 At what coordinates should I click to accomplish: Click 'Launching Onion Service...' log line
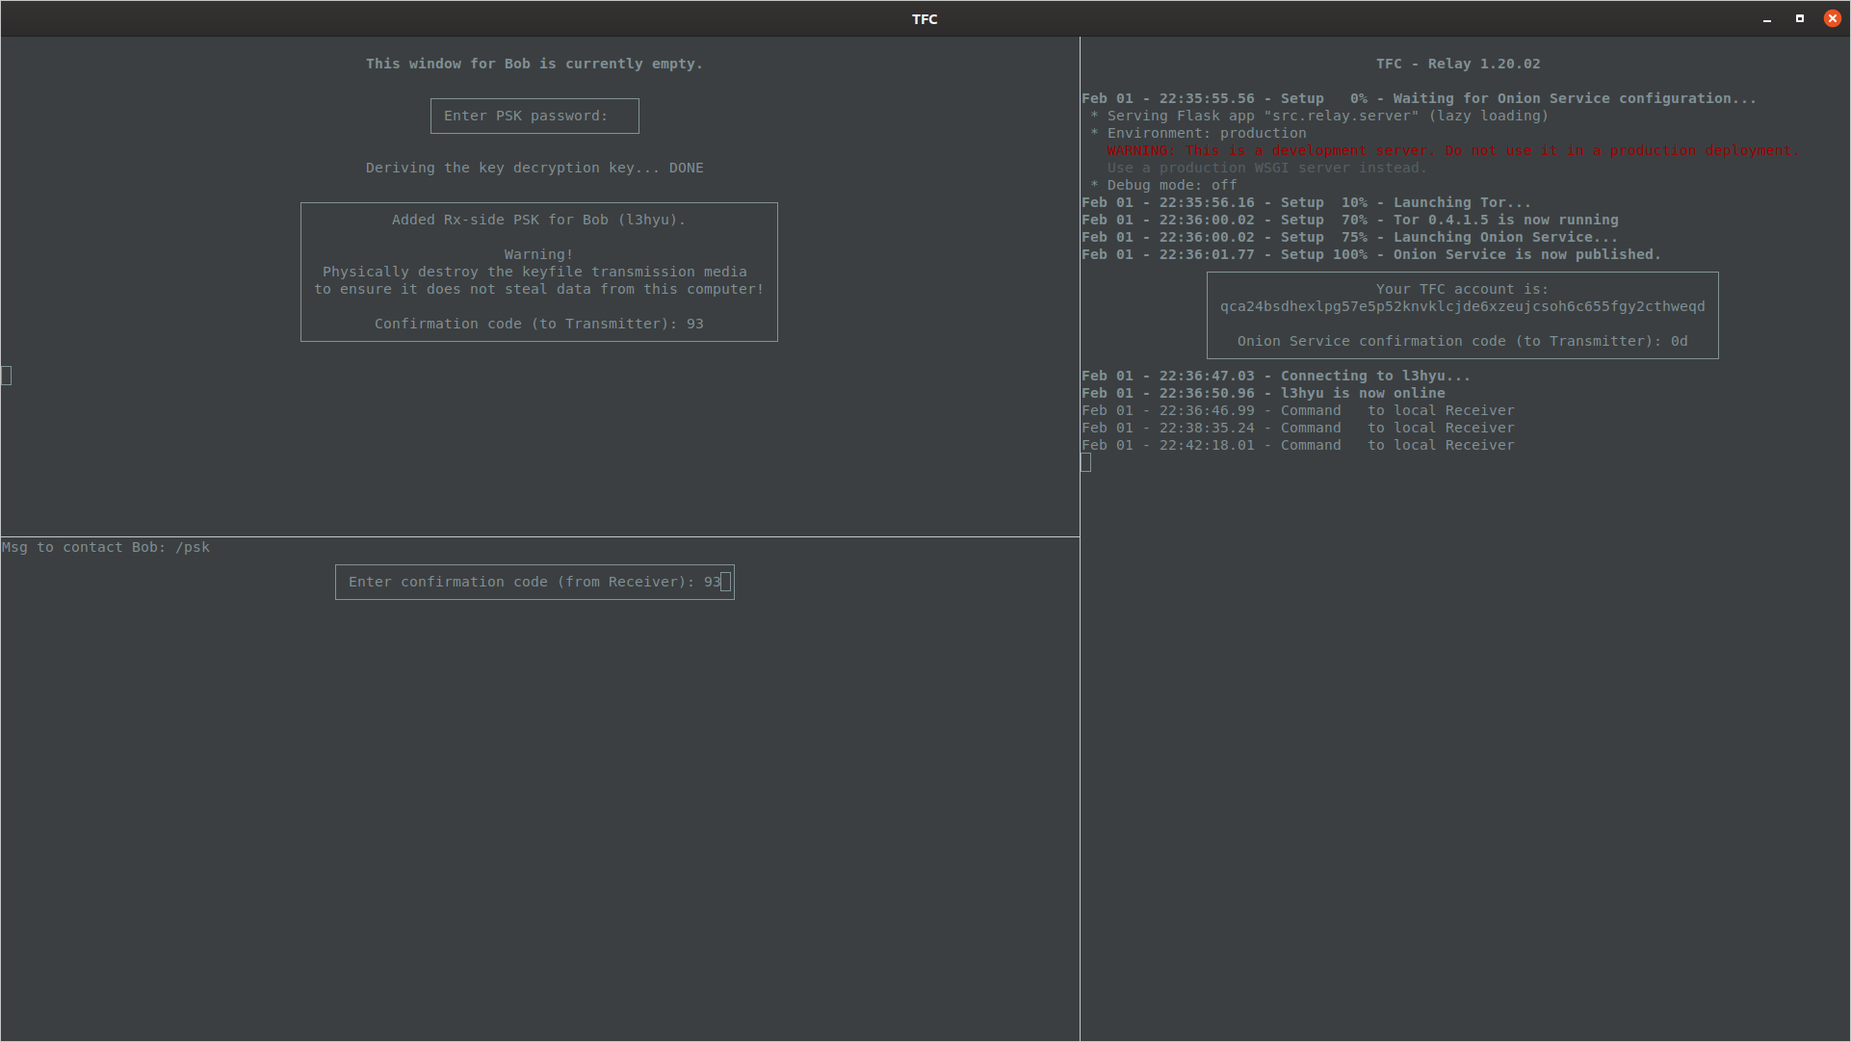1349,237
